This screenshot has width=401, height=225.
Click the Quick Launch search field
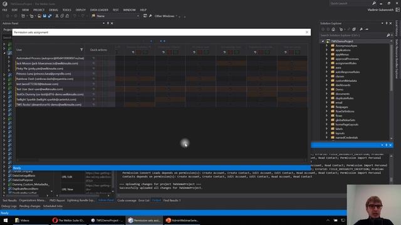(x=350, y=3)
